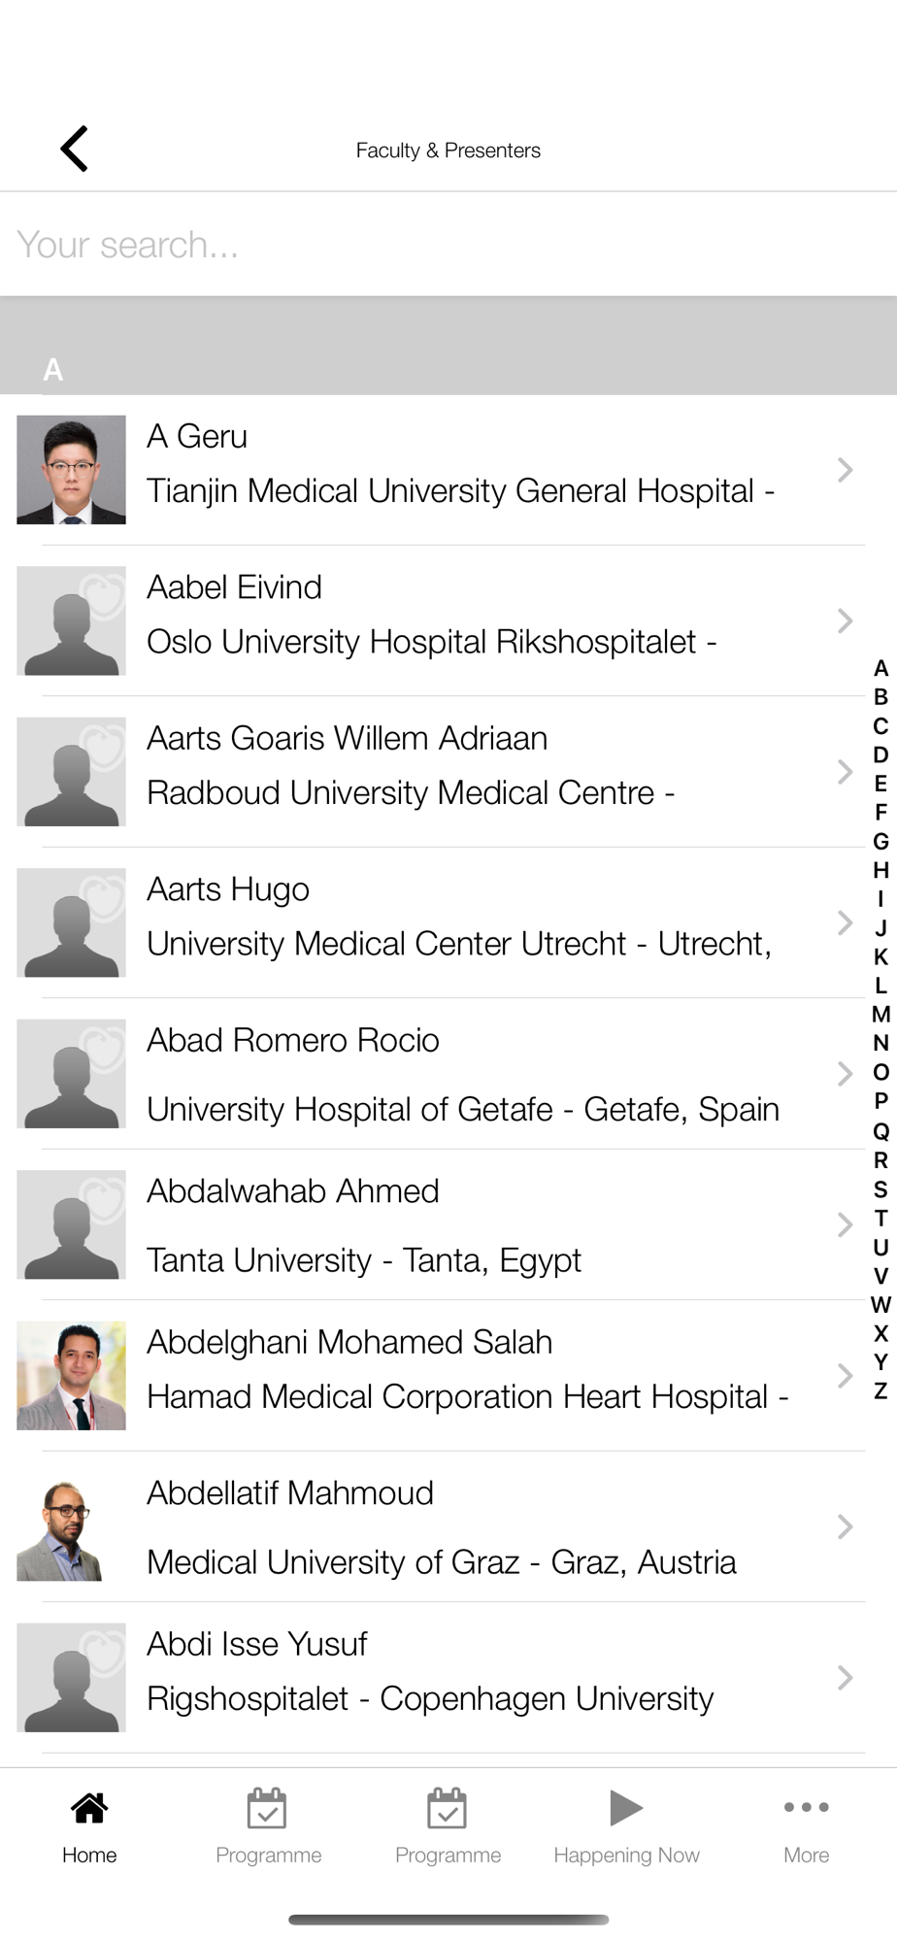This screenshot has height=1942, width=897.
Task: Tap Abdellatif Mahmoud's profile photo
Action: pyautogui.click(x=71, y=1526)
